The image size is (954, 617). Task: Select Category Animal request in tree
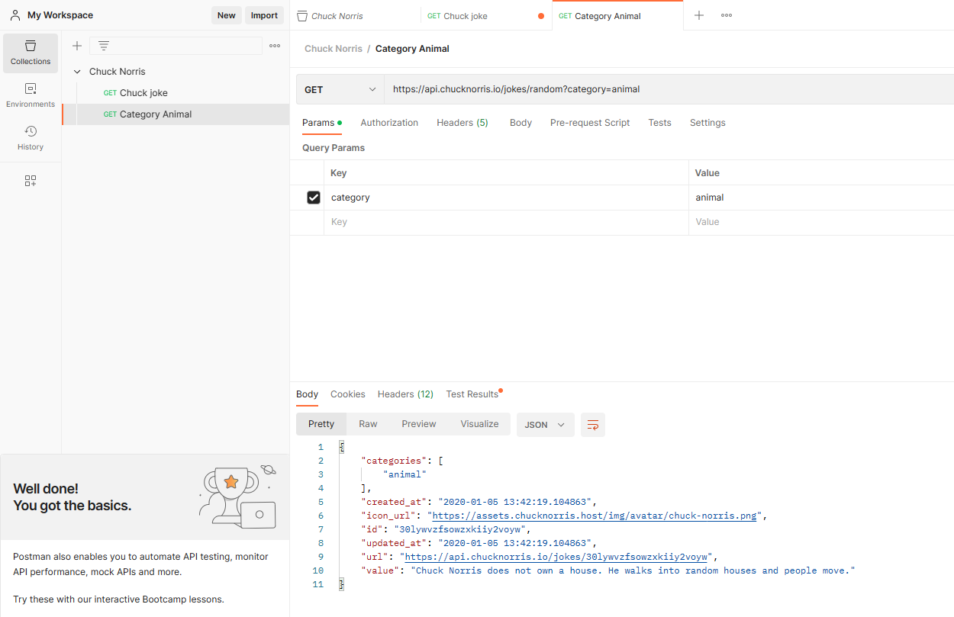[x=176, y=114]
